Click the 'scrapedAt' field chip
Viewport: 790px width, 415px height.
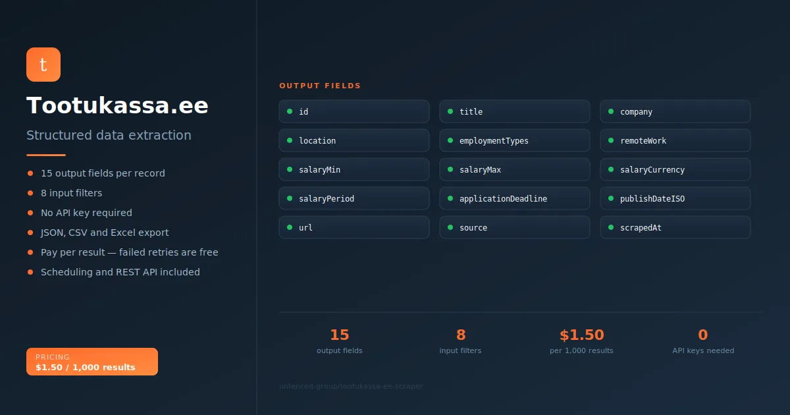tap(675, 228)
